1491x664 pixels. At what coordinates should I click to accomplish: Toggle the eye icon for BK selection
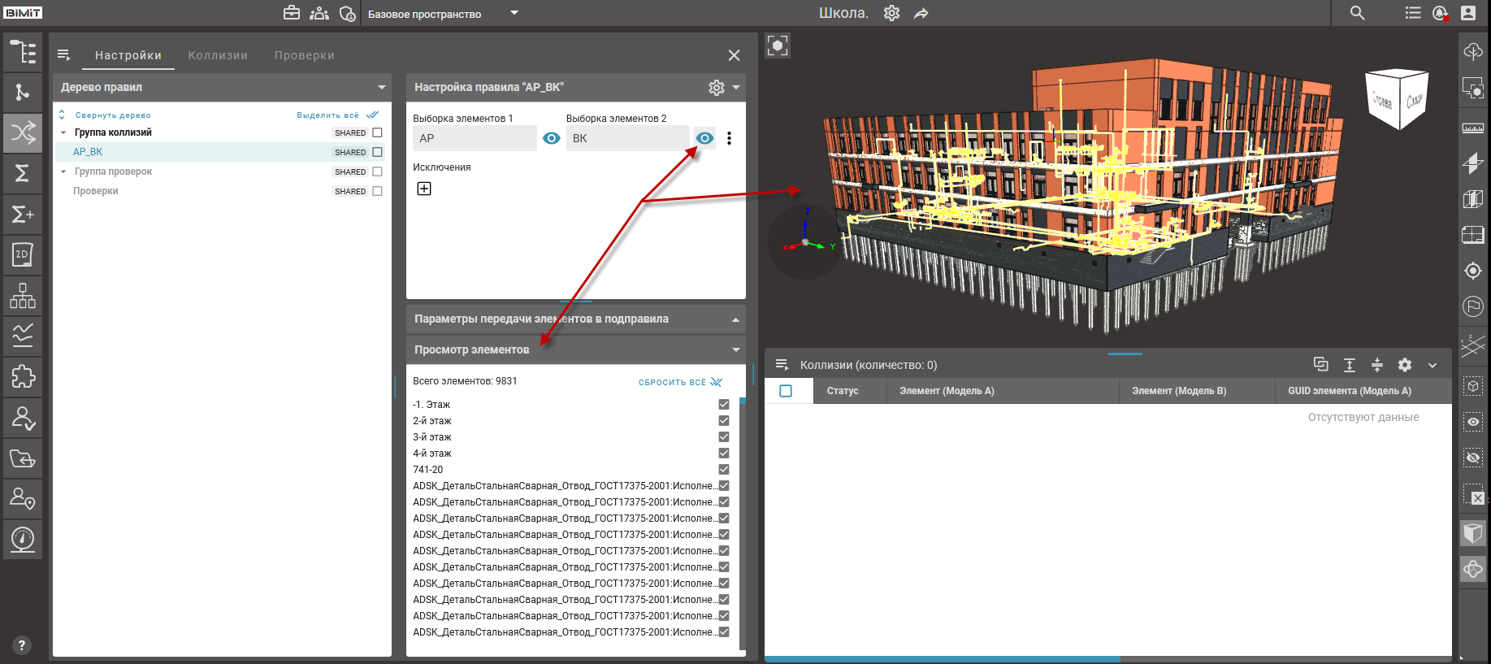pyautogui.click(x=704, y=138)
